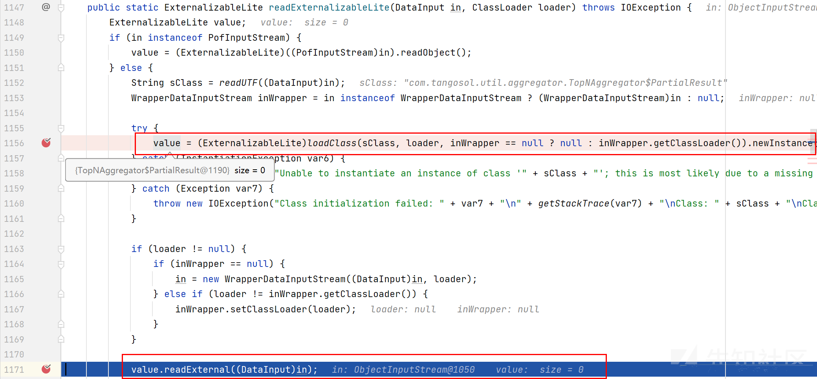Click the loadClass call on line 1156
817x379 pixels.
[x=332, y=143]
